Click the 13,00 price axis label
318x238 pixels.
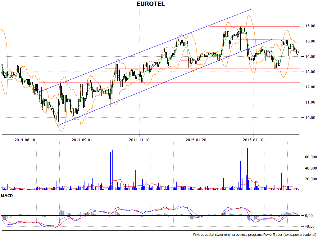coord(310,72)
